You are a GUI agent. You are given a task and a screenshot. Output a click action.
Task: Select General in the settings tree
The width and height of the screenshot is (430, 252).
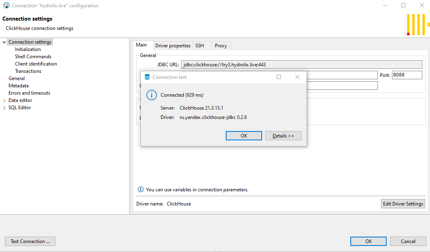(x=17, y=78)
